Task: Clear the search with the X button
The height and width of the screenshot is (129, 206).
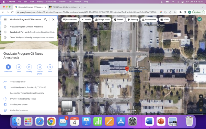Action: (x=53, y=20)
